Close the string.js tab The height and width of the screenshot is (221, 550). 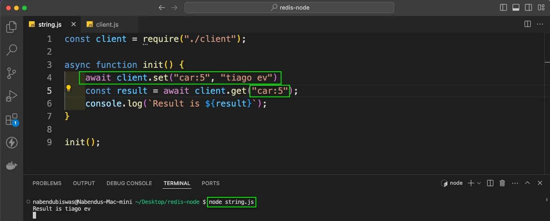click(73, 24)
